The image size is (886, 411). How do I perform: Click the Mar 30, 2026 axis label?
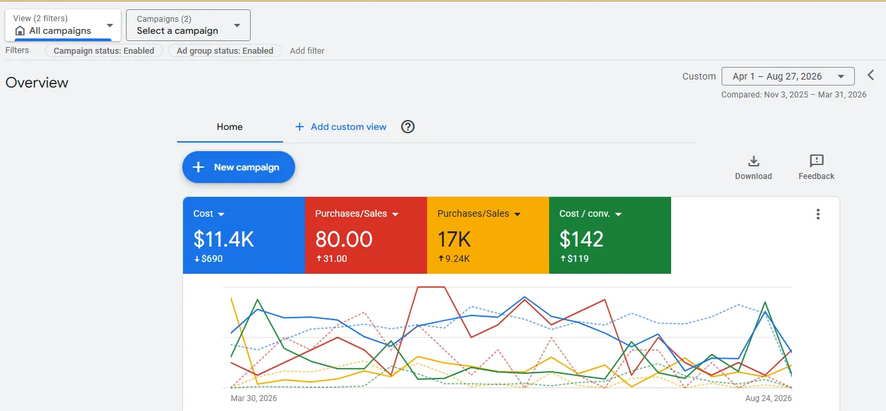pyautogui.click(x=254, y=398)
